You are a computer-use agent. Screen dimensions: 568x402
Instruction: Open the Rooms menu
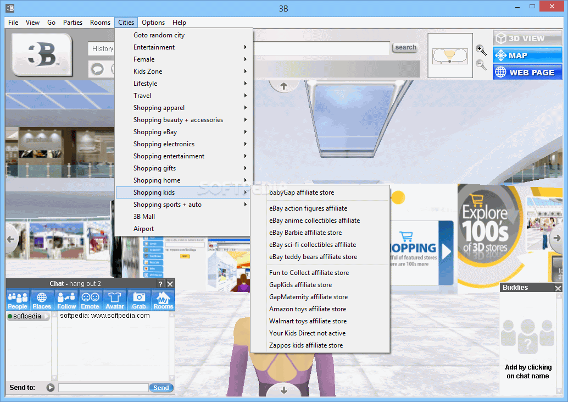(x=101, y=23)
